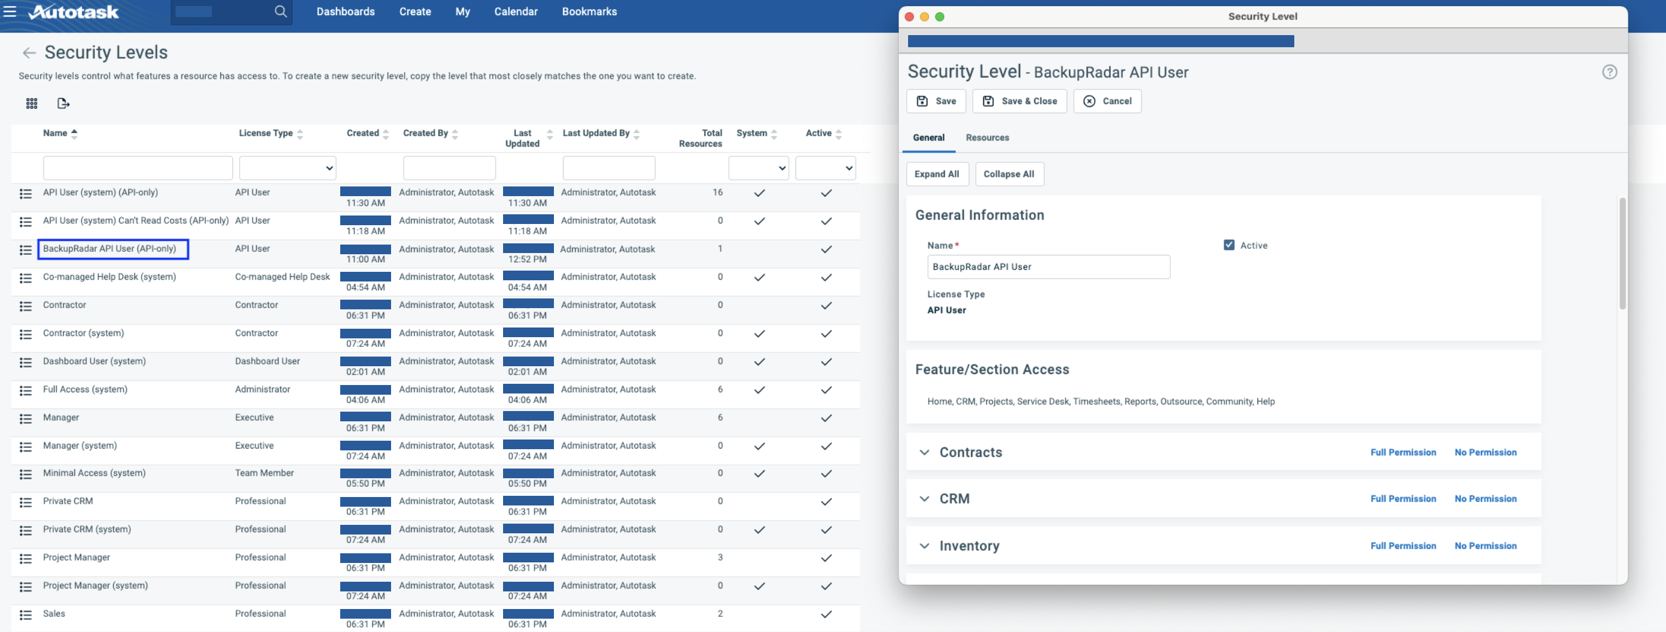
Task: Sort by License Type column arrows
Action: (300, 134)
